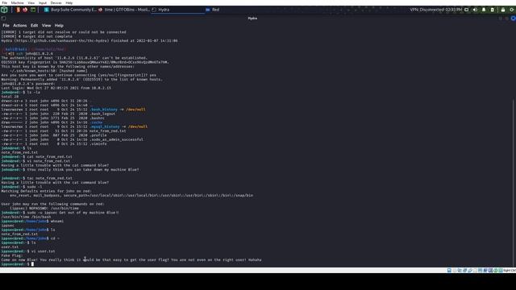
Task: Open VirtualBox Devices menu
Action: pyautogui.click(x=56, y=2)
